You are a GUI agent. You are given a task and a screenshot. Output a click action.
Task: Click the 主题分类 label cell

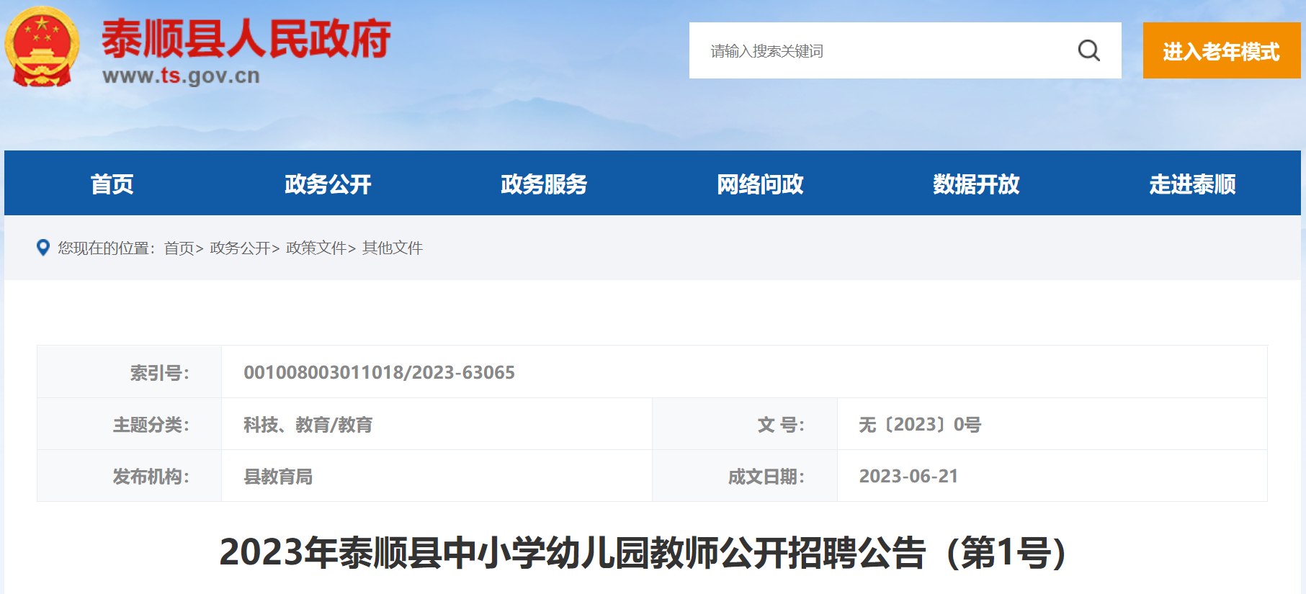click(x=130, y=424)
